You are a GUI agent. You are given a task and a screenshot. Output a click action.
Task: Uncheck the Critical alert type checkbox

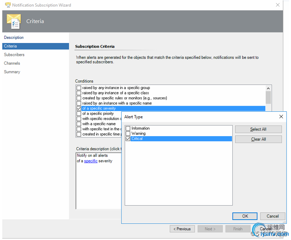128,138
